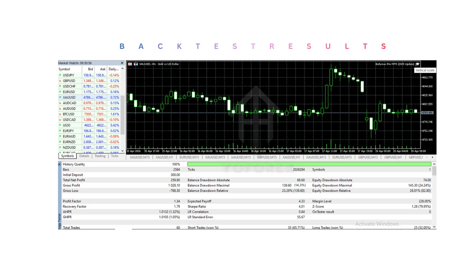453x255 pixels.
Task: Switch to the Details tab
Action: 84,156
